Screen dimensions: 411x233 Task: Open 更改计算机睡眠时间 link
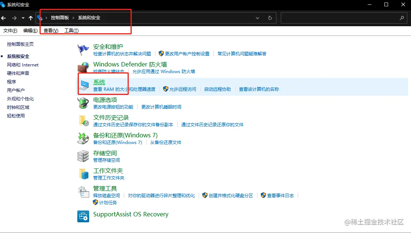(161, 107)
